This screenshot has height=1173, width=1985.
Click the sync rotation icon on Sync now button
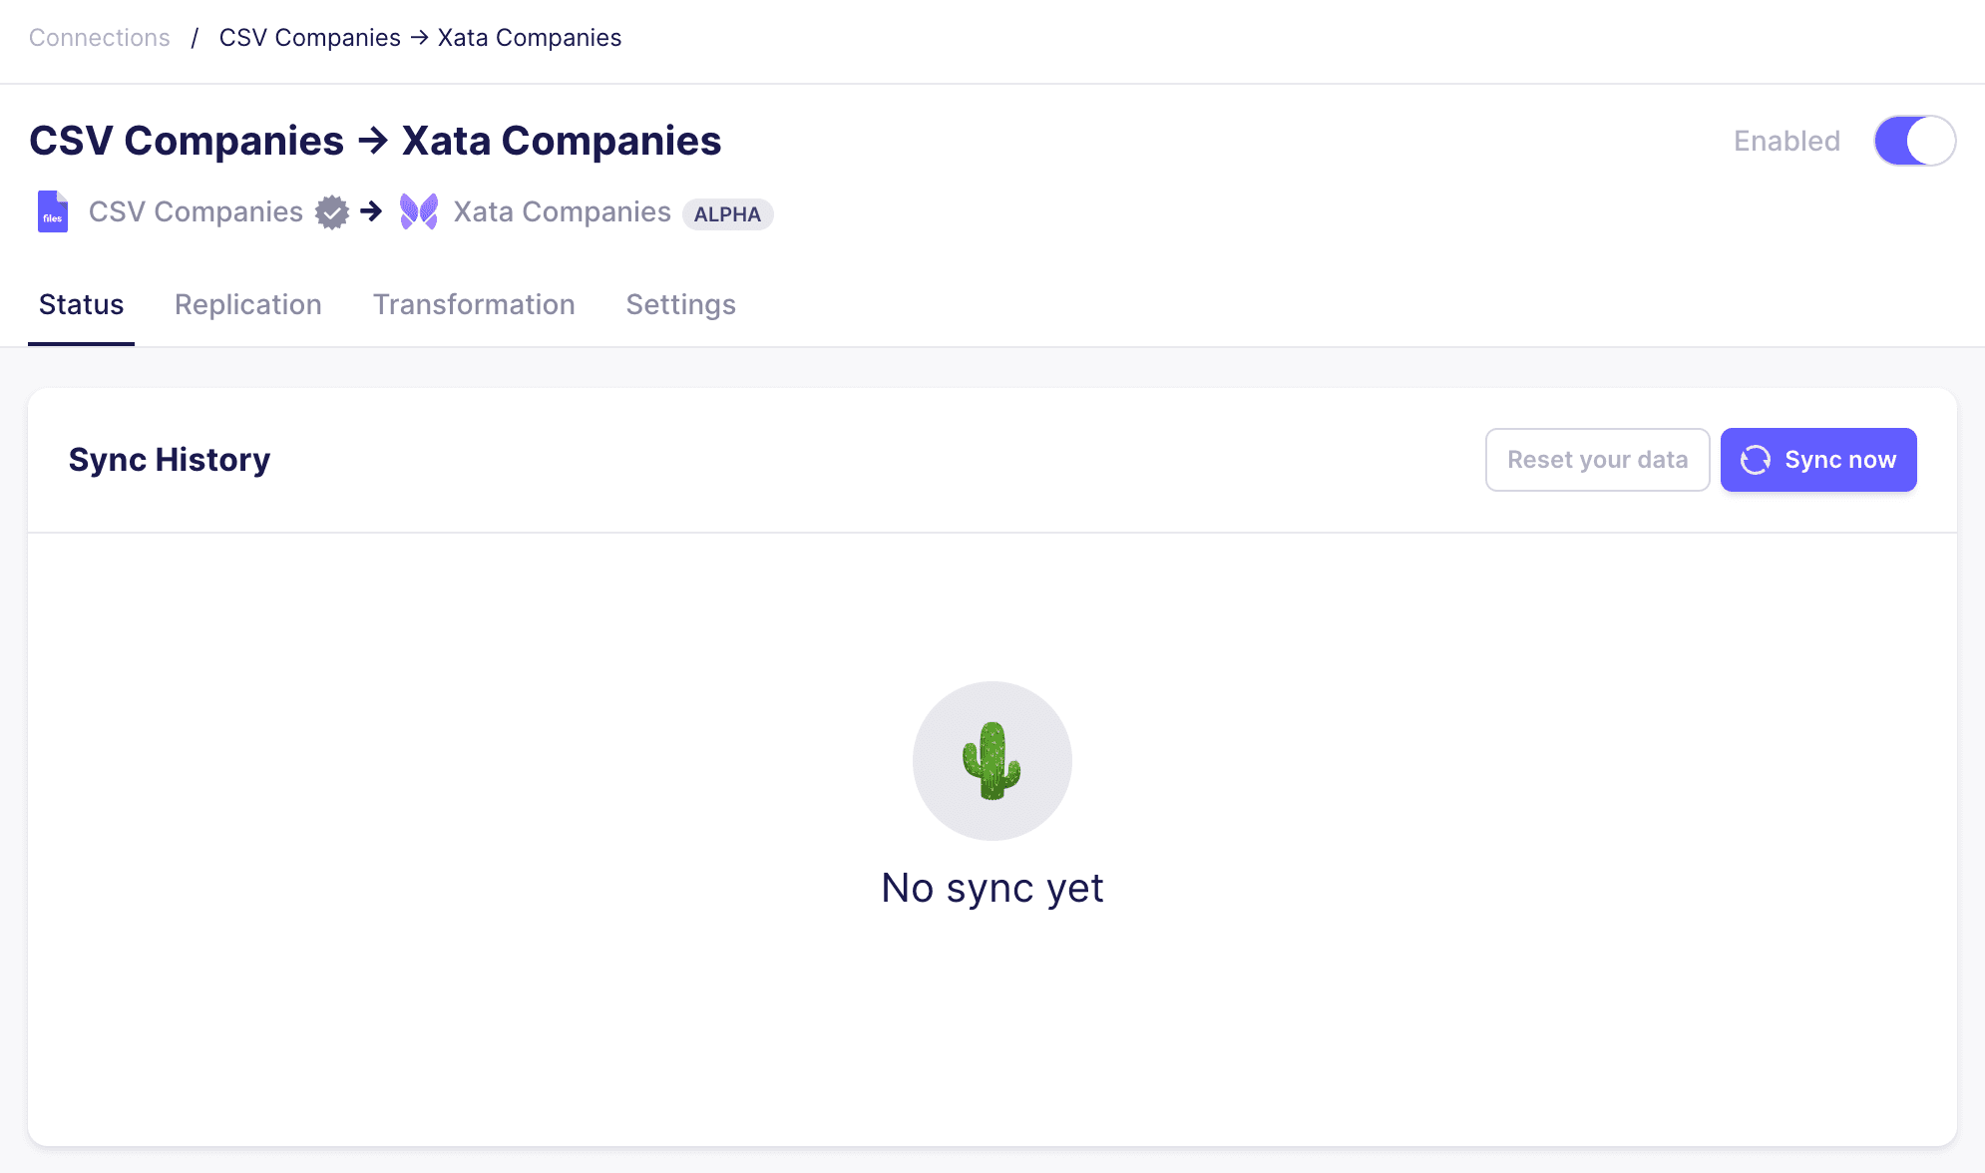point(1756,460)
